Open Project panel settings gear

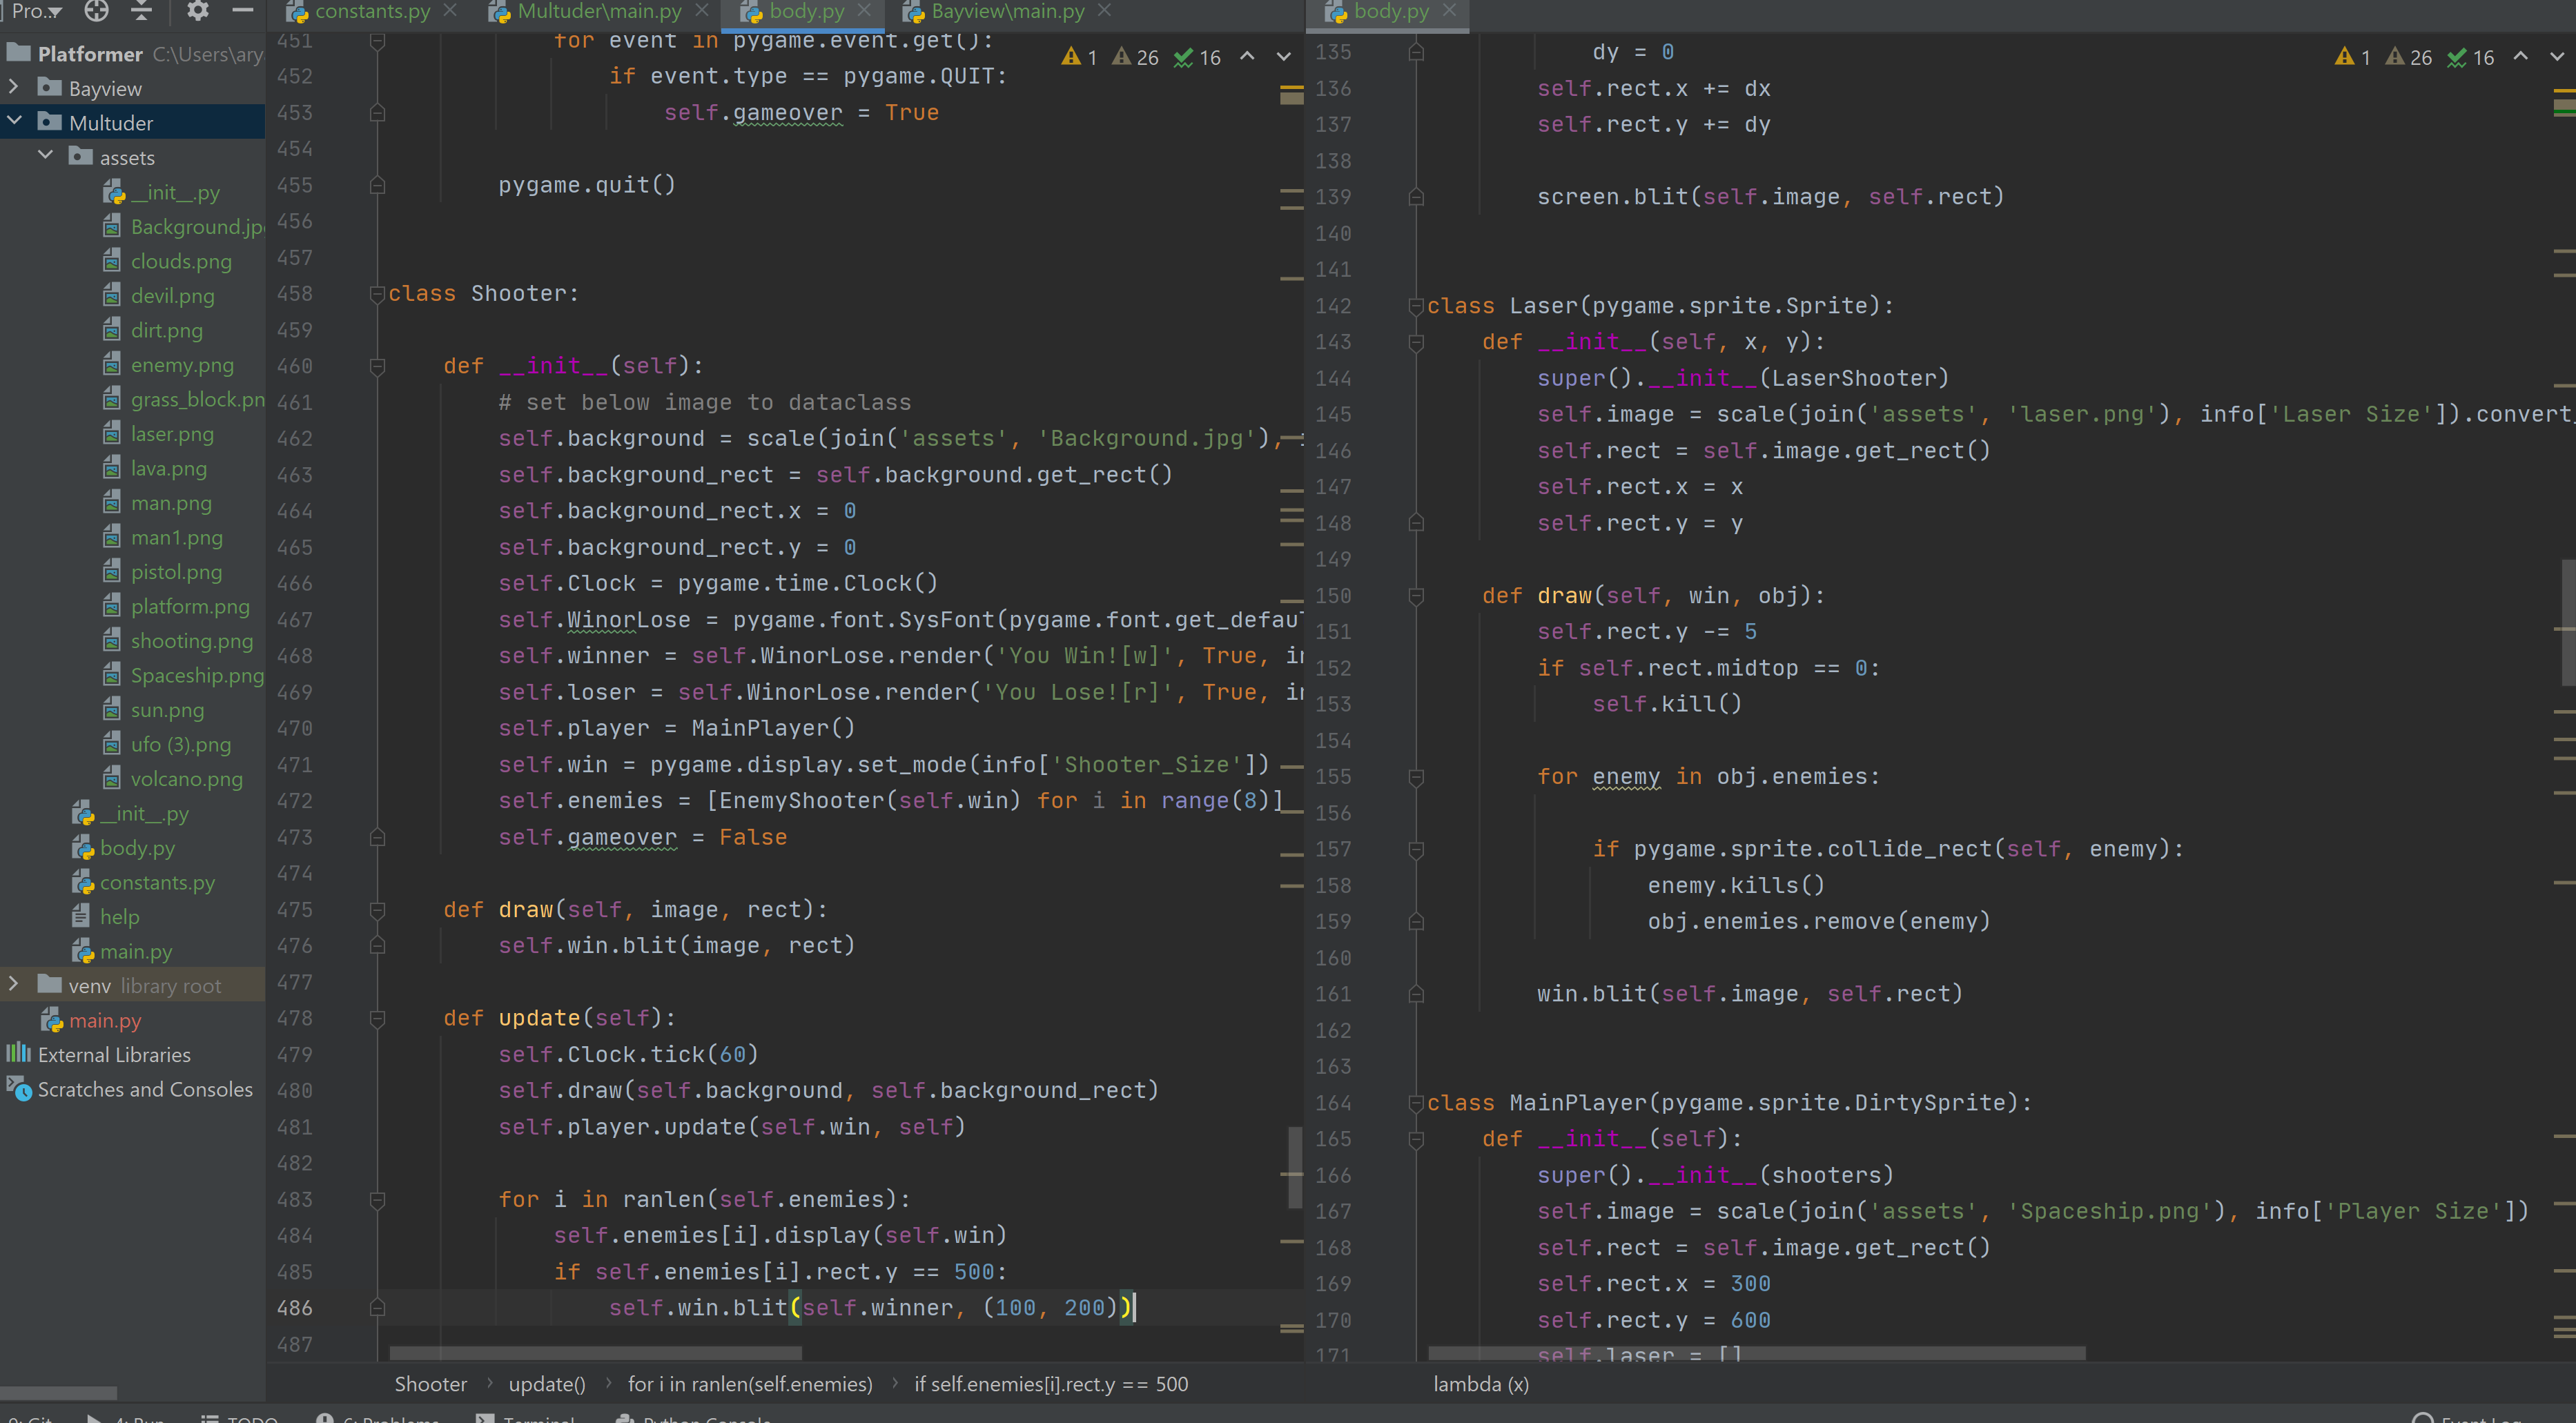(198, 11)
